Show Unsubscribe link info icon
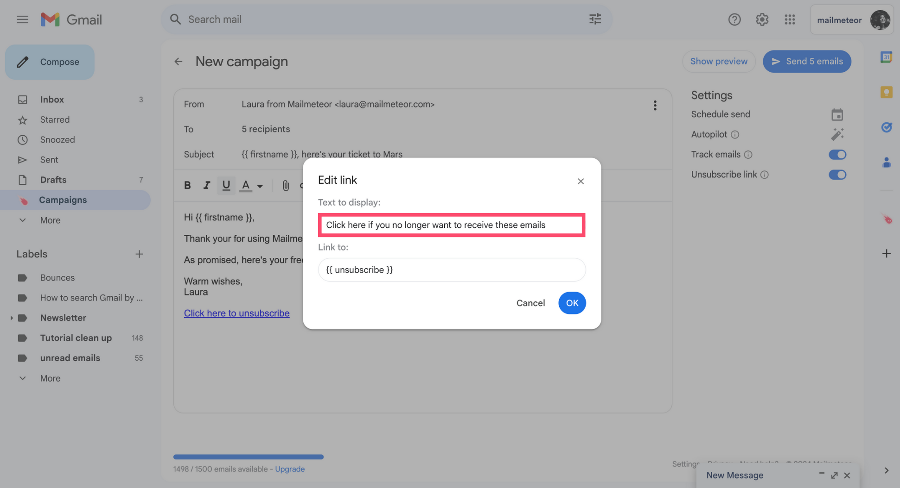This screenshot has height=488, width=900. [765, 175]
